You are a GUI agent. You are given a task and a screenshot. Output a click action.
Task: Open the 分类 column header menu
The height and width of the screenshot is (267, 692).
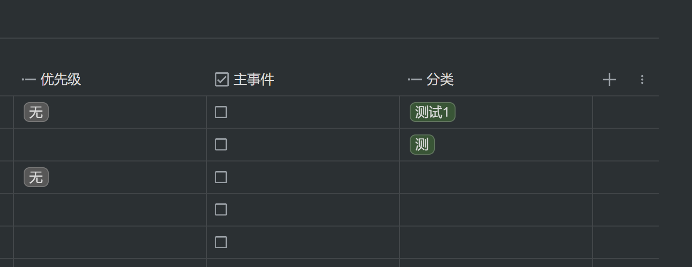pos(440,80)
